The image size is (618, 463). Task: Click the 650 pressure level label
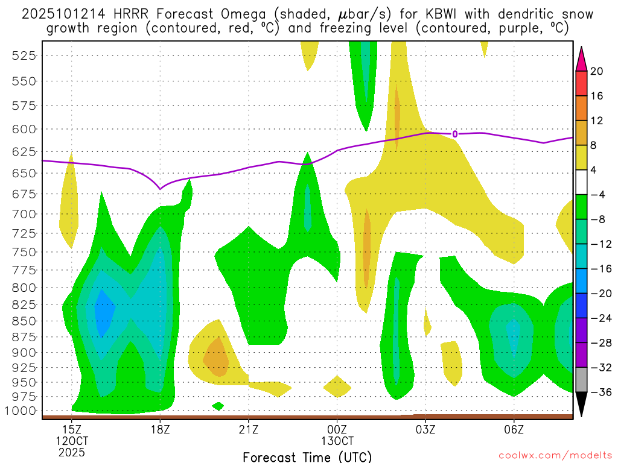point(24,173)
